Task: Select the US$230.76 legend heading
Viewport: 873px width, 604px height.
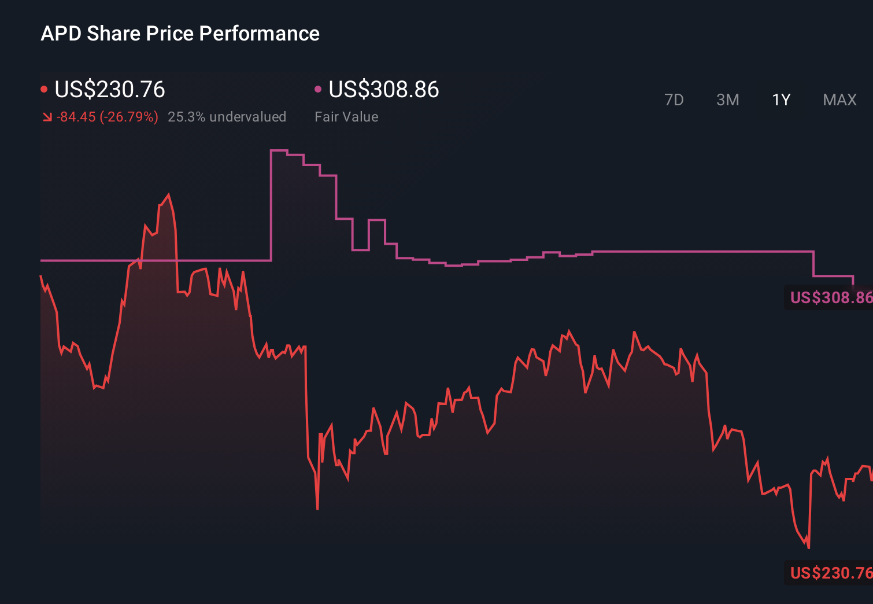Action: (110, 90)
